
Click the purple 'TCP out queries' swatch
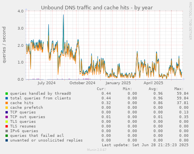click(7, 117)
